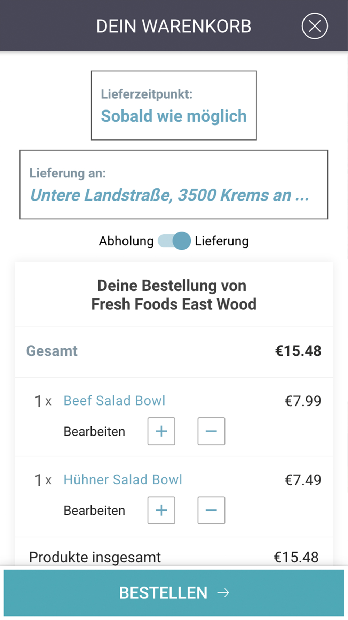Open the Hühner Salad Bowl item
Image resolution: width=348 pixels, height=620 pixels.
click(123, 480)
